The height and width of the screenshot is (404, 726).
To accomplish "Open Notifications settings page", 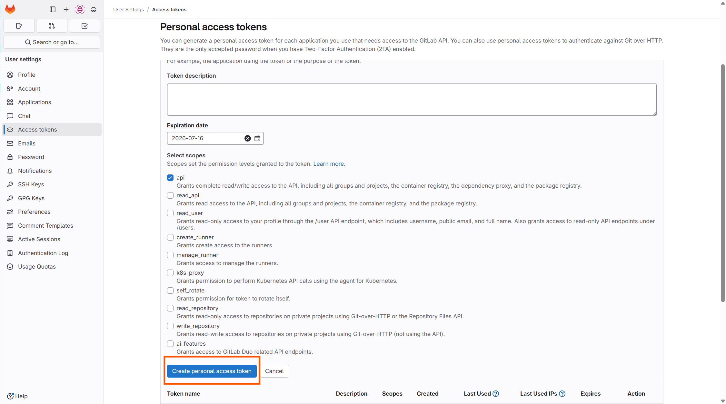I will point(35,171).
